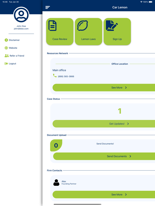
Task: Tap the Office Location heading
Action: [120, 64]
